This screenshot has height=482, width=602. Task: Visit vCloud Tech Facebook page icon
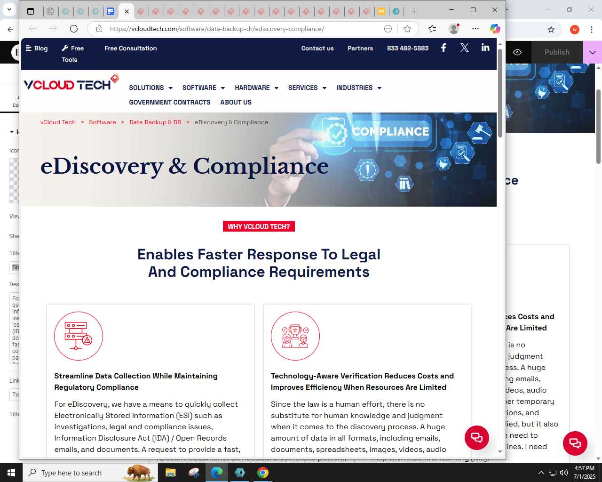coord(444,48)
